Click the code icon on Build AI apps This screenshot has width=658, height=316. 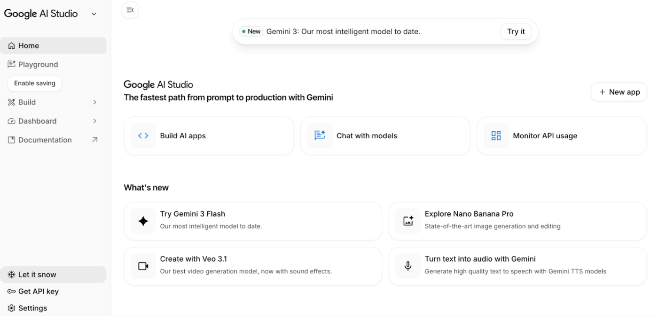[143, 135]
